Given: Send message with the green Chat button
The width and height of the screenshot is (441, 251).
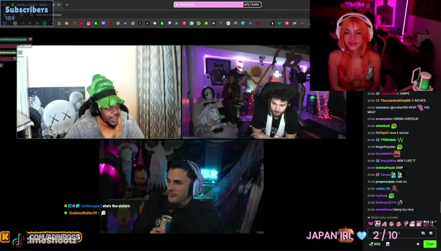Looking at the screenshot, I should (x=430, y=244).
